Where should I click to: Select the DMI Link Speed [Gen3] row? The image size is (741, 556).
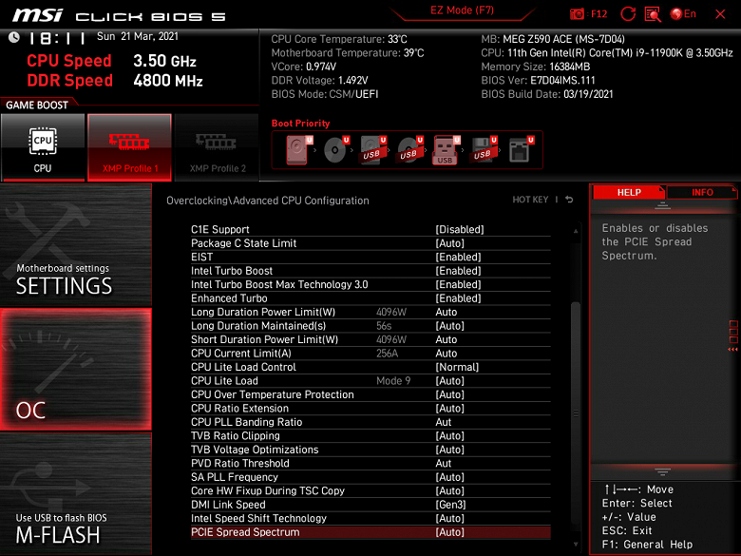370,505
